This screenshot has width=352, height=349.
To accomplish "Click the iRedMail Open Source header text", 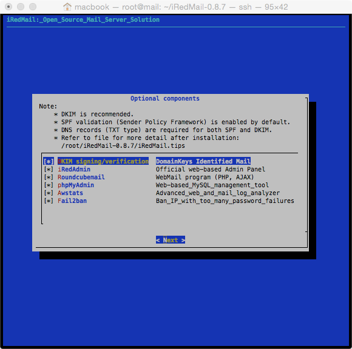I will (x=83, y=20).
